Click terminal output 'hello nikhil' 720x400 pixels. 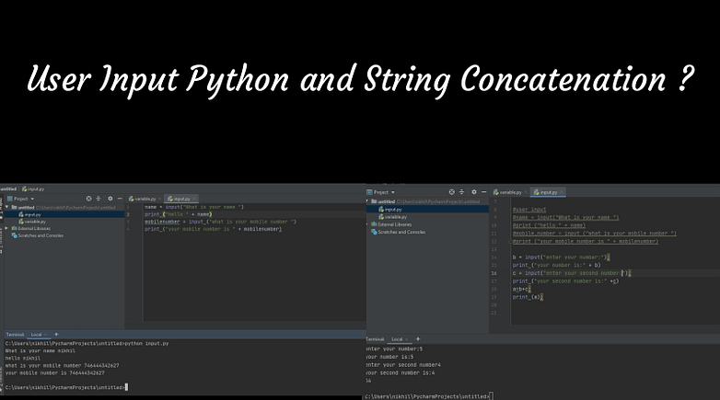click(23, 359)
